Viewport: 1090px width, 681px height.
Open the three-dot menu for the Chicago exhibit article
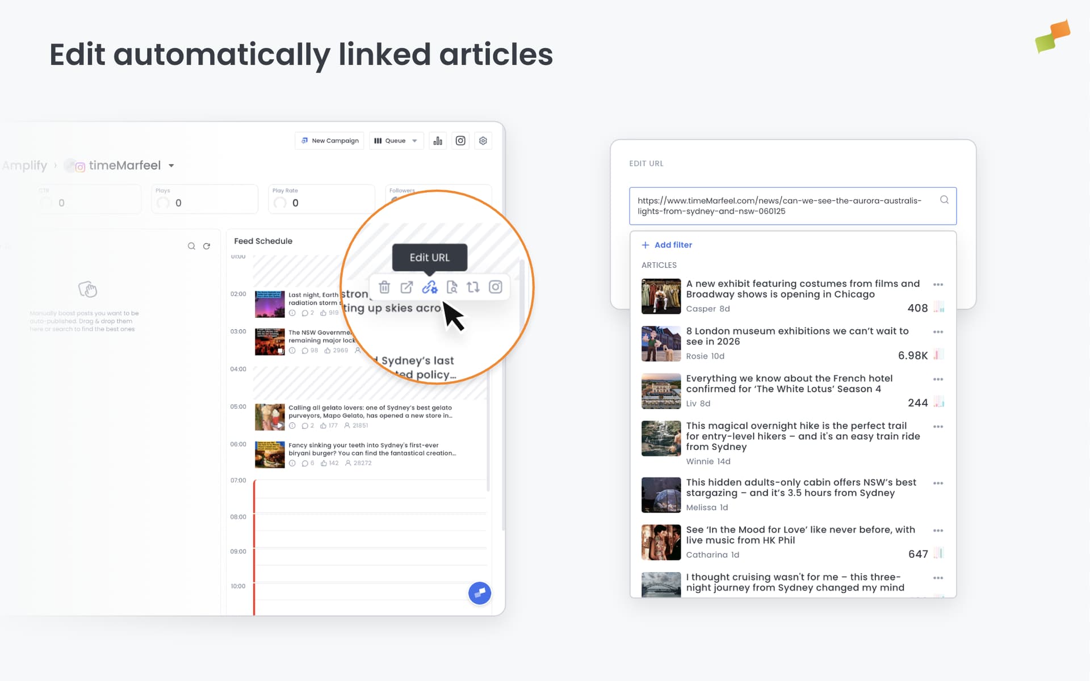(x=938, y=284)
